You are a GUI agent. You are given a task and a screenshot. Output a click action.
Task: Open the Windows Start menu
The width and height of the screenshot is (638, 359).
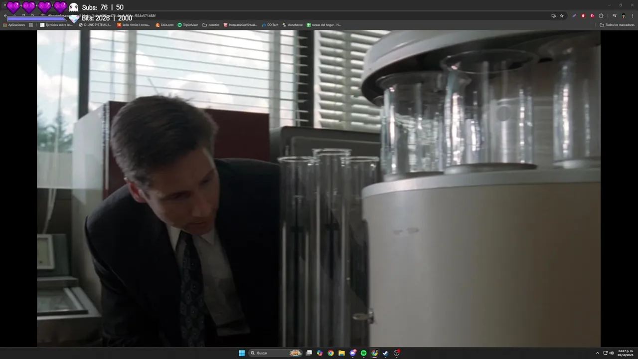[x=242, y=353]
